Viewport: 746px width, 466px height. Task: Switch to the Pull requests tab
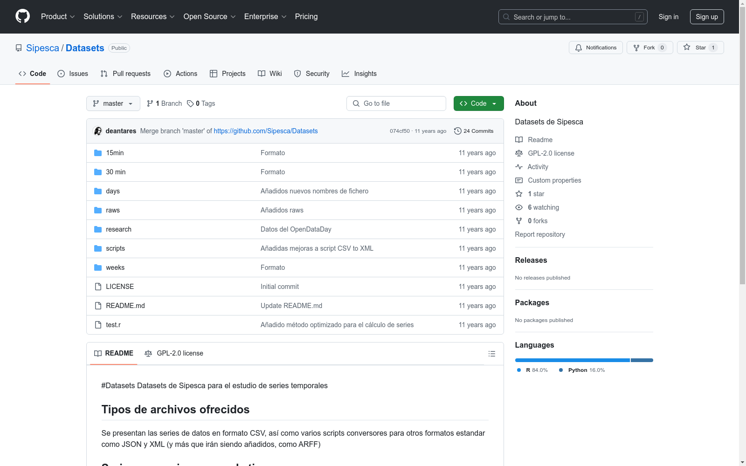[125, 74]
